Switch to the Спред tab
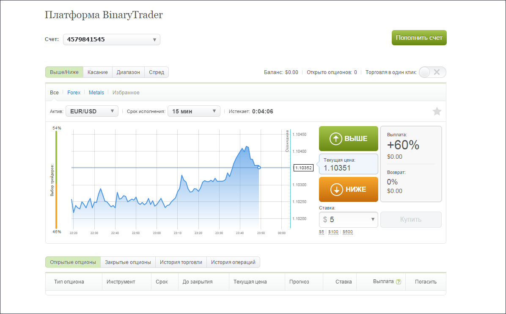The image size is (506, 314). 157,72
